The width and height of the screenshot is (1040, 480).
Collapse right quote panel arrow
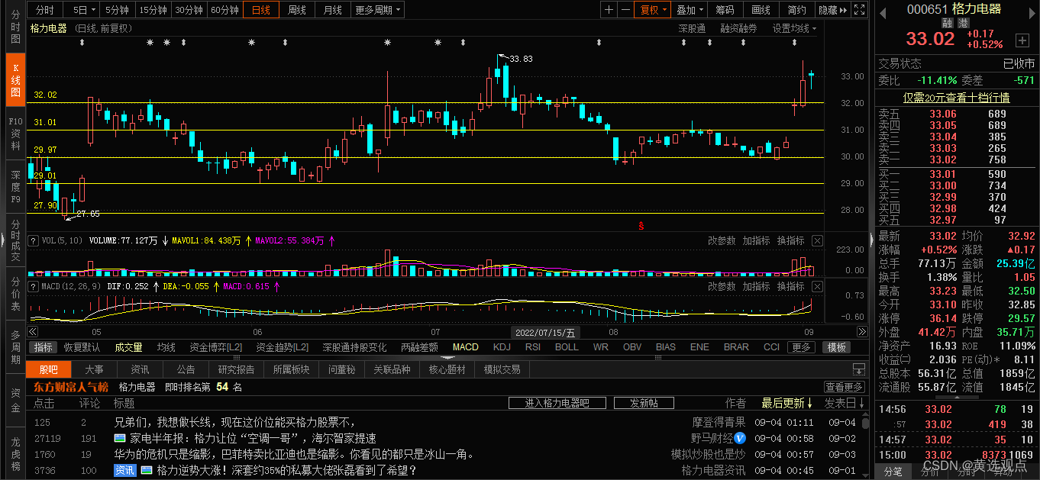pos(872,240)
